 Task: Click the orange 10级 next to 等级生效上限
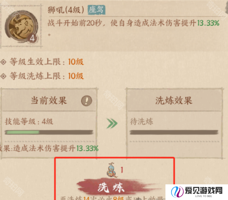(76, 62)
